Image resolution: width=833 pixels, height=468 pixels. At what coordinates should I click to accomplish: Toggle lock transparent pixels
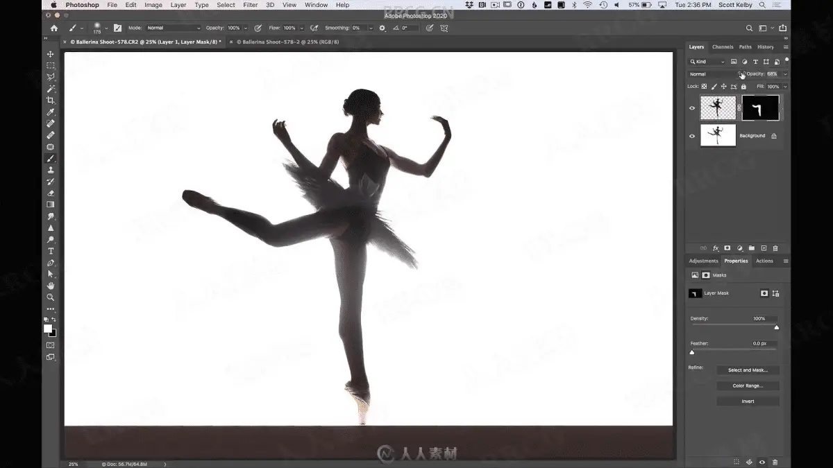coord(704,87)
